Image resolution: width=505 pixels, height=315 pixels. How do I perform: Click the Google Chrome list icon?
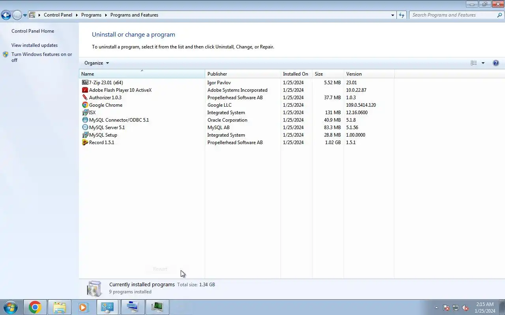85,105
